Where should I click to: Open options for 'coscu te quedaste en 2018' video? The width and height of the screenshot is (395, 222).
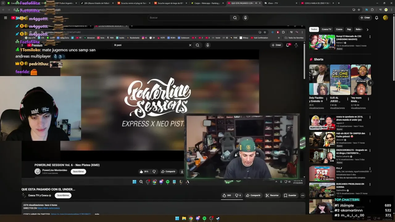click(x=370, y=117)
